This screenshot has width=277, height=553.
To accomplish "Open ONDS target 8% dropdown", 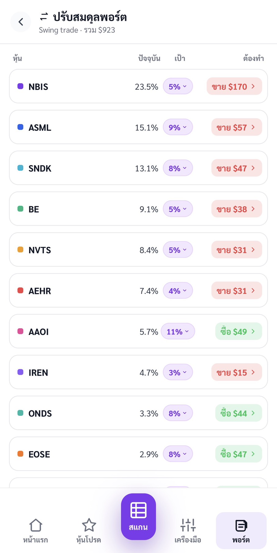I will coord(178,413).
